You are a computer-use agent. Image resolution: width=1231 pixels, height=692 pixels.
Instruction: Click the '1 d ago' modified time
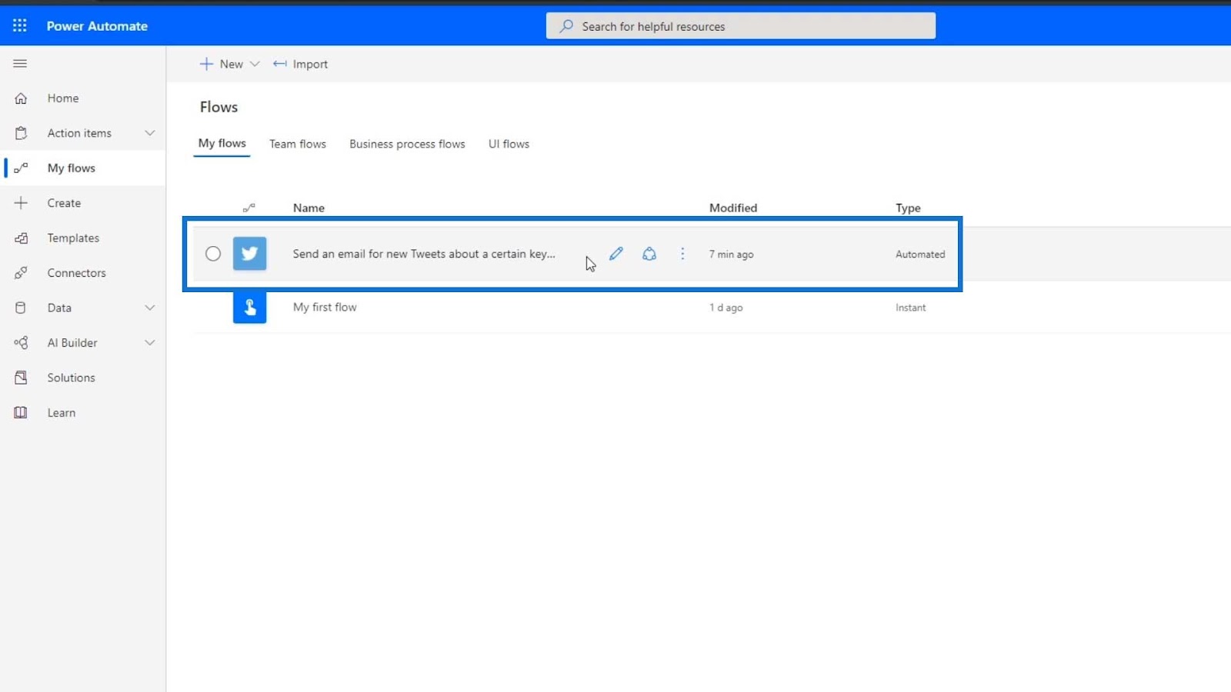[726, 308]
